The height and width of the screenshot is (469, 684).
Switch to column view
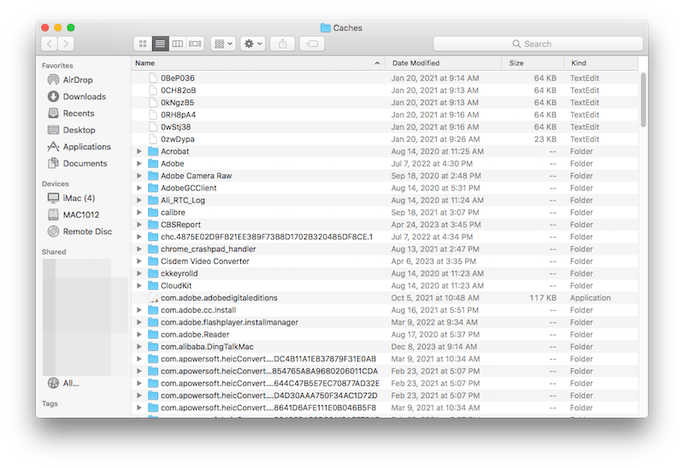(178, 44)
